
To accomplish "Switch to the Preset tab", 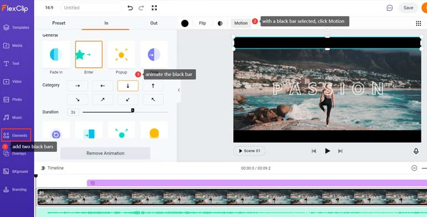I will pyautogui.click(x=58, y=23).
